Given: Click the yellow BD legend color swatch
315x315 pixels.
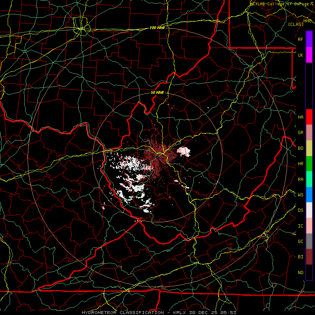Looking at the screenshot, I should pos(309,148).
